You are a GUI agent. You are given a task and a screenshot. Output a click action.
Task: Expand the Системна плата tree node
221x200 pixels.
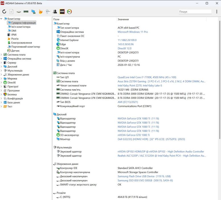pyautogui.click(x=1, y=55)
